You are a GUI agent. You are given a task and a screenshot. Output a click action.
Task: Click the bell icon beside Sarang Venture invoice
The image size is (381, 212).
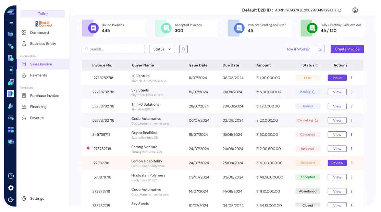(x=88, y=148)
